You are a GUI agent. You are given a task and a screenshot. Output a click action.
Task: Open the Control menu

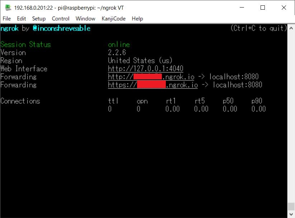pyautogui.click(x=60, y=19)
